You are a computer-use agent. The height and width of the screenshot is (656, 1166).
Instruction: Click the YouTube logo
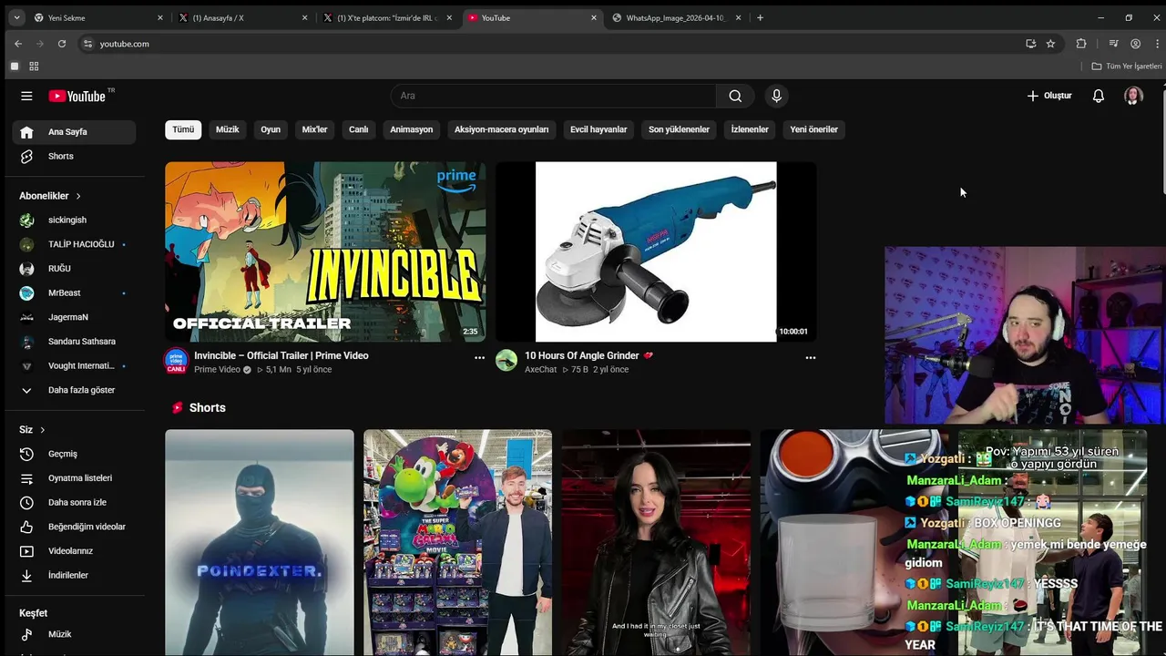click(78, 96)
